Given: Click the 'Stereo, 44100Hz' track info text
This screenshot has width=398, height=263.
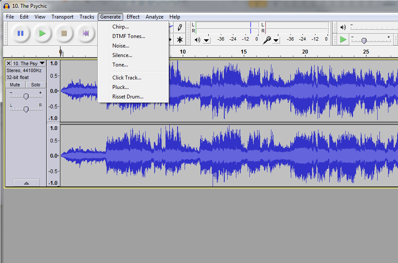Looking at the screenshot, I should (x=24, y=70).
